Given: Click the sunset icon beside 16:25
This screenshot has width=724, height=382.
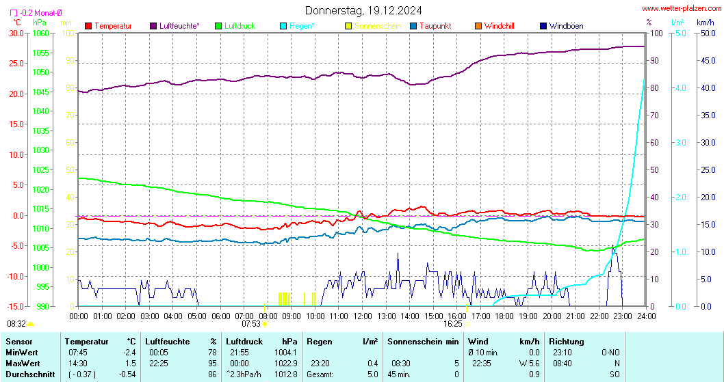Looking at the screenshot, I should [x=466, y=324].
